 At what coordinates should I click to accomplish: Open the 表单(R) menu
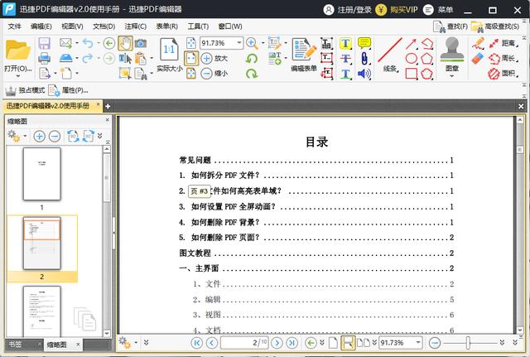click(x=166, y=27)
